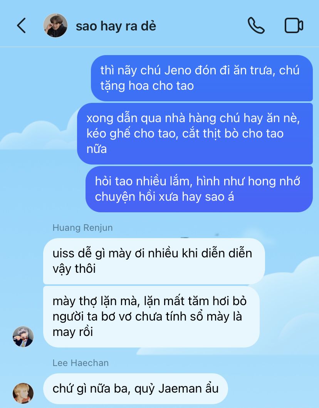Open the group name 'sao hay ra dẻ'
Image resolution: width=319 pixels, height=408 pixels.
click(x=116, y=26)
